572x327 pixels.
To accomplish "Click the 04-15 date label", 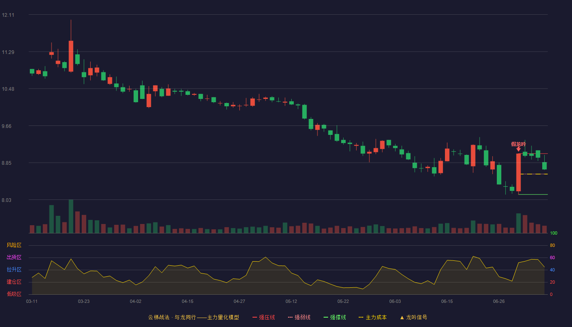I will point(188,301).
